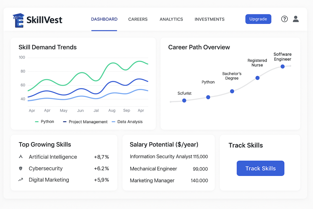Select the Software Engineer career path point
Screen dimensions: 313x209
click(x=282, y=66)
